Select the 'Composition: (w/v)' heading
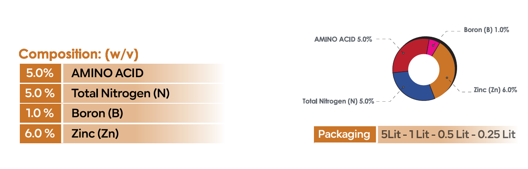Viewport: 528px width, 169px height. (78, 54)
